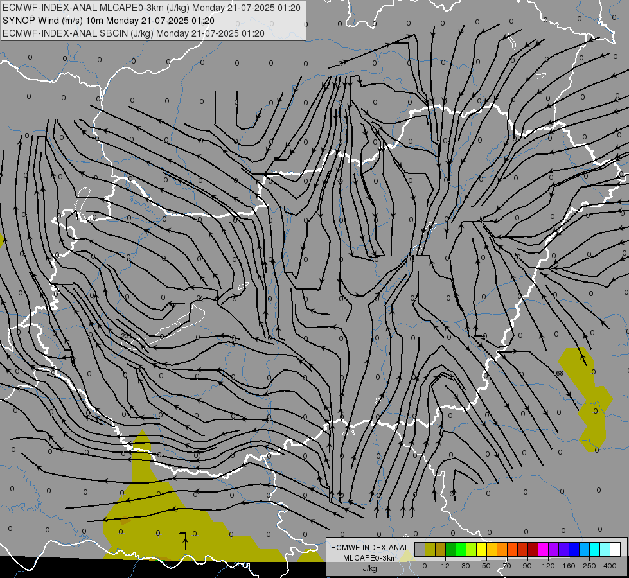
Task: Click the legend value 400
Action: pos(610,566)
